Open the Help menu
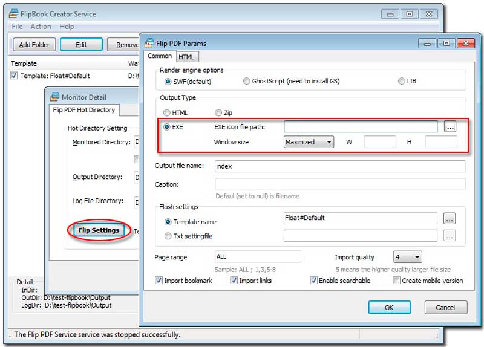Screen dimensions: 484x347 click(67, 27)
